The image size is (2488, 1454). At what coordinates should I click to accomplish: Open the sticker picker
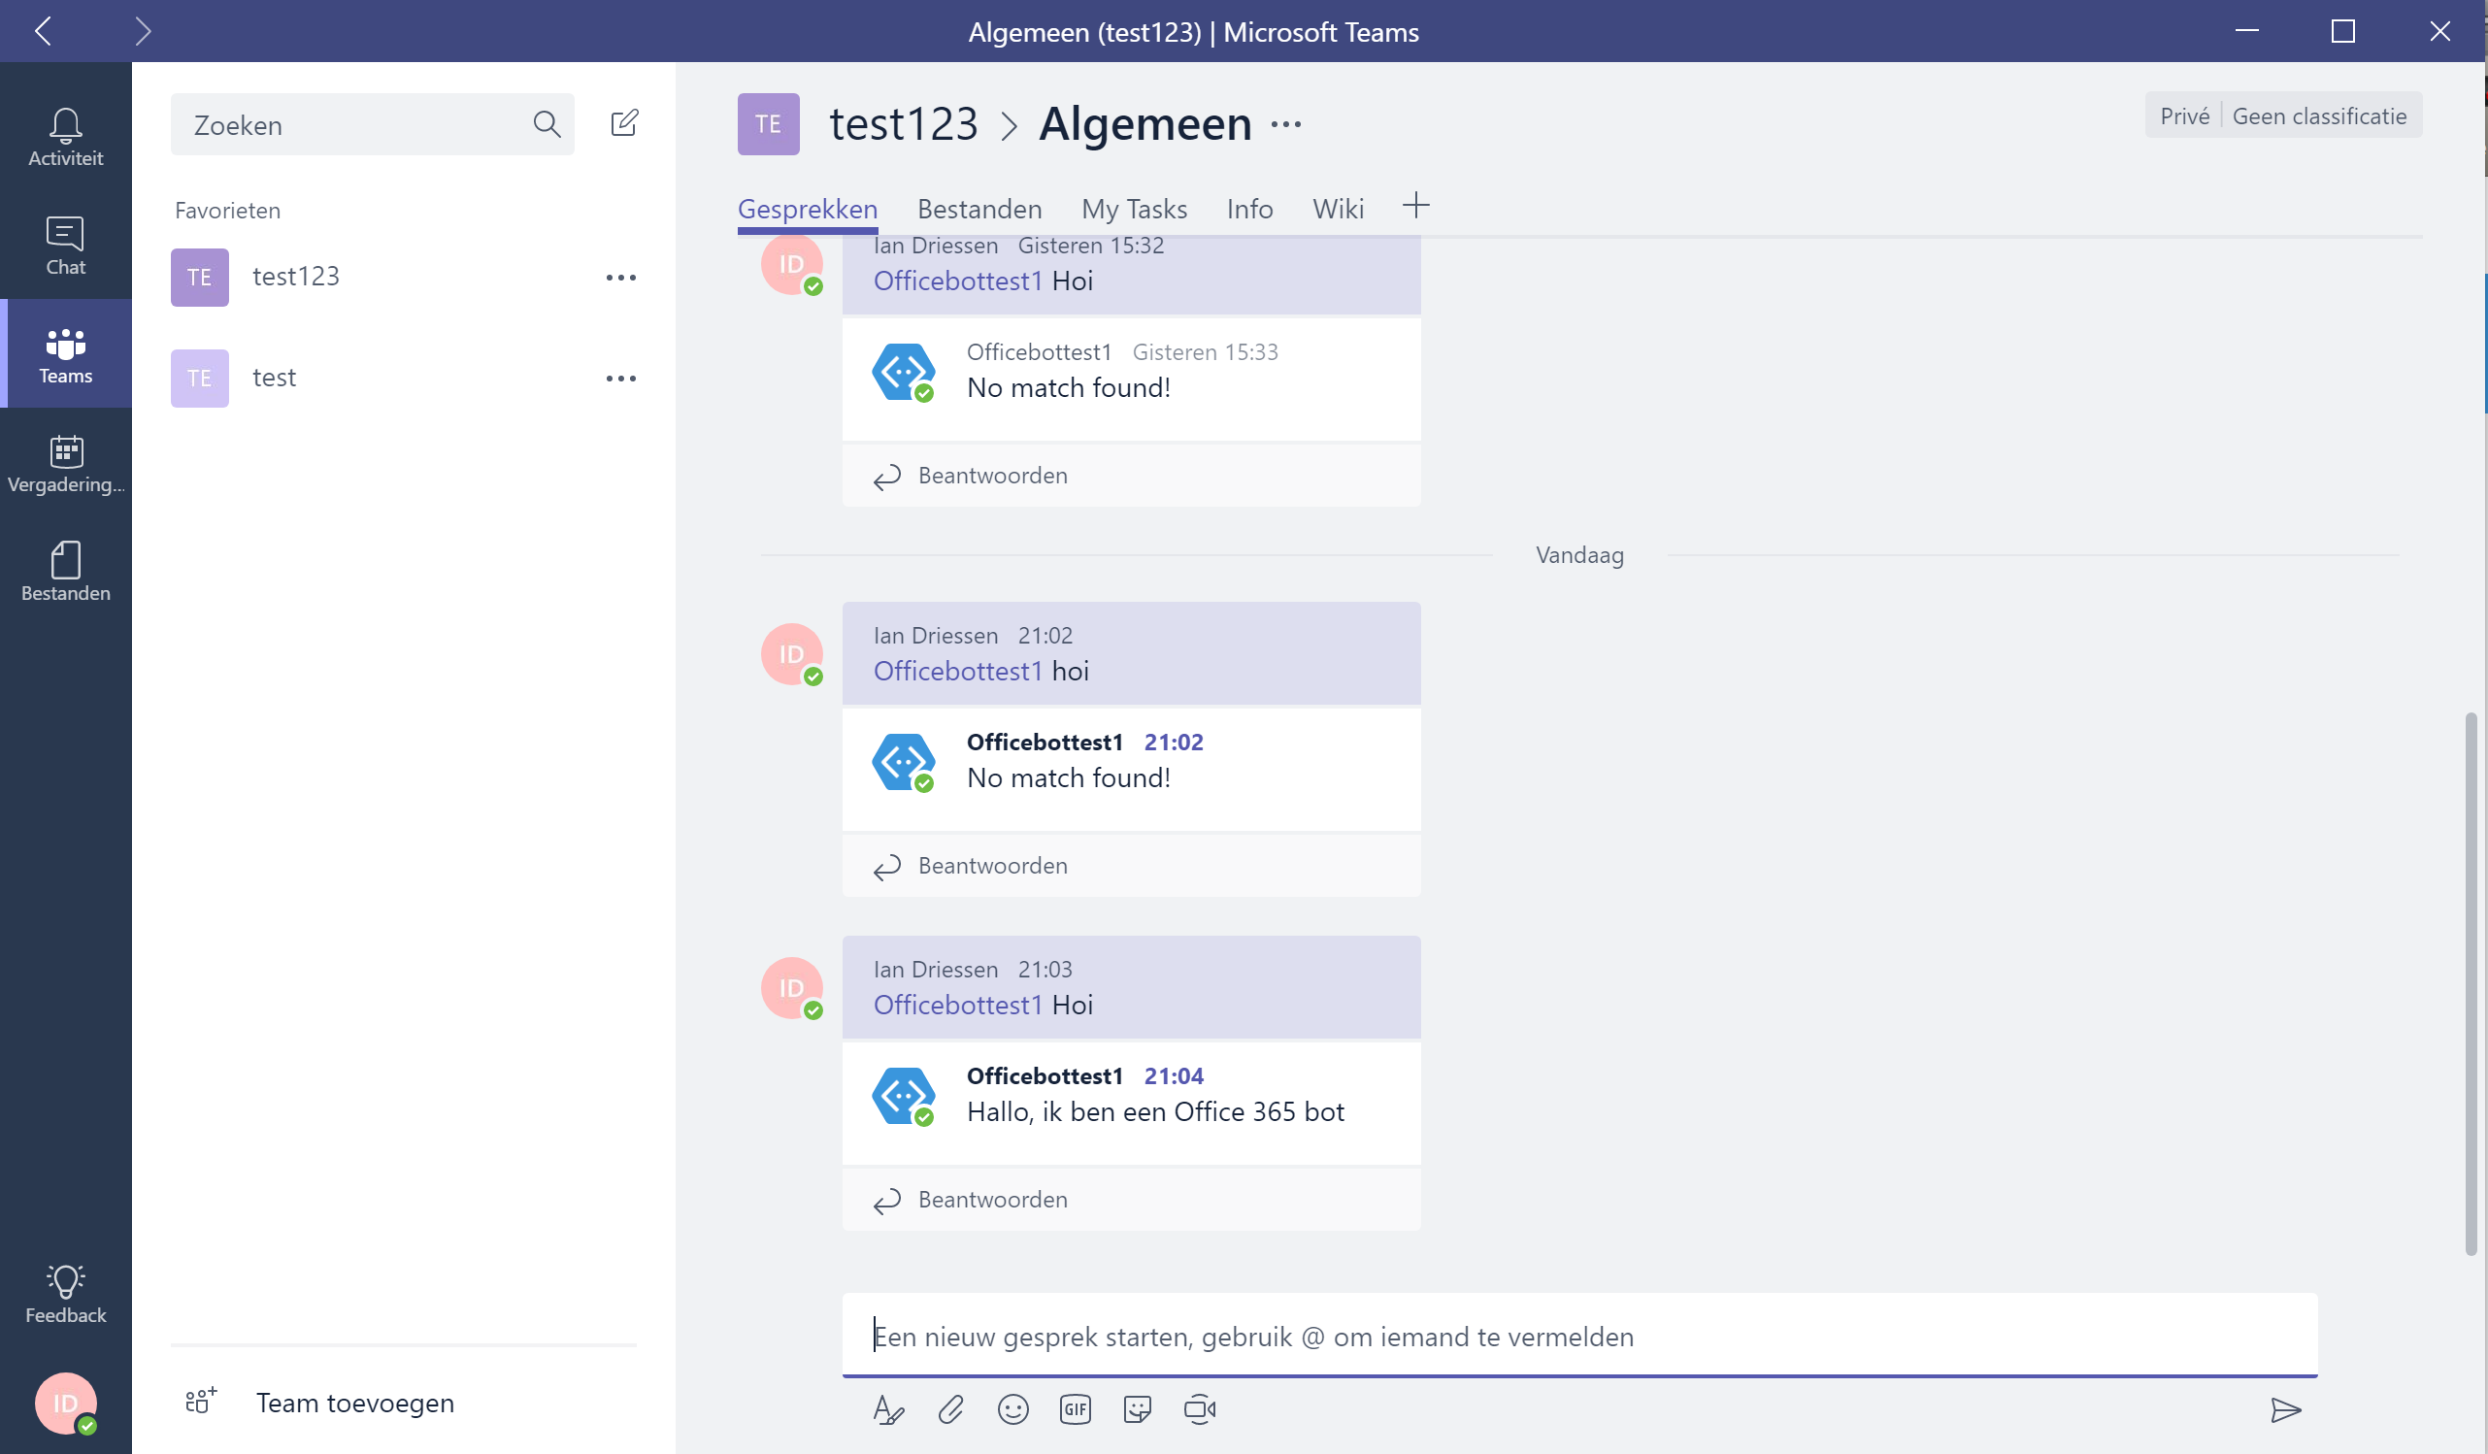pyautogui.click(x=1138, y=1409)
